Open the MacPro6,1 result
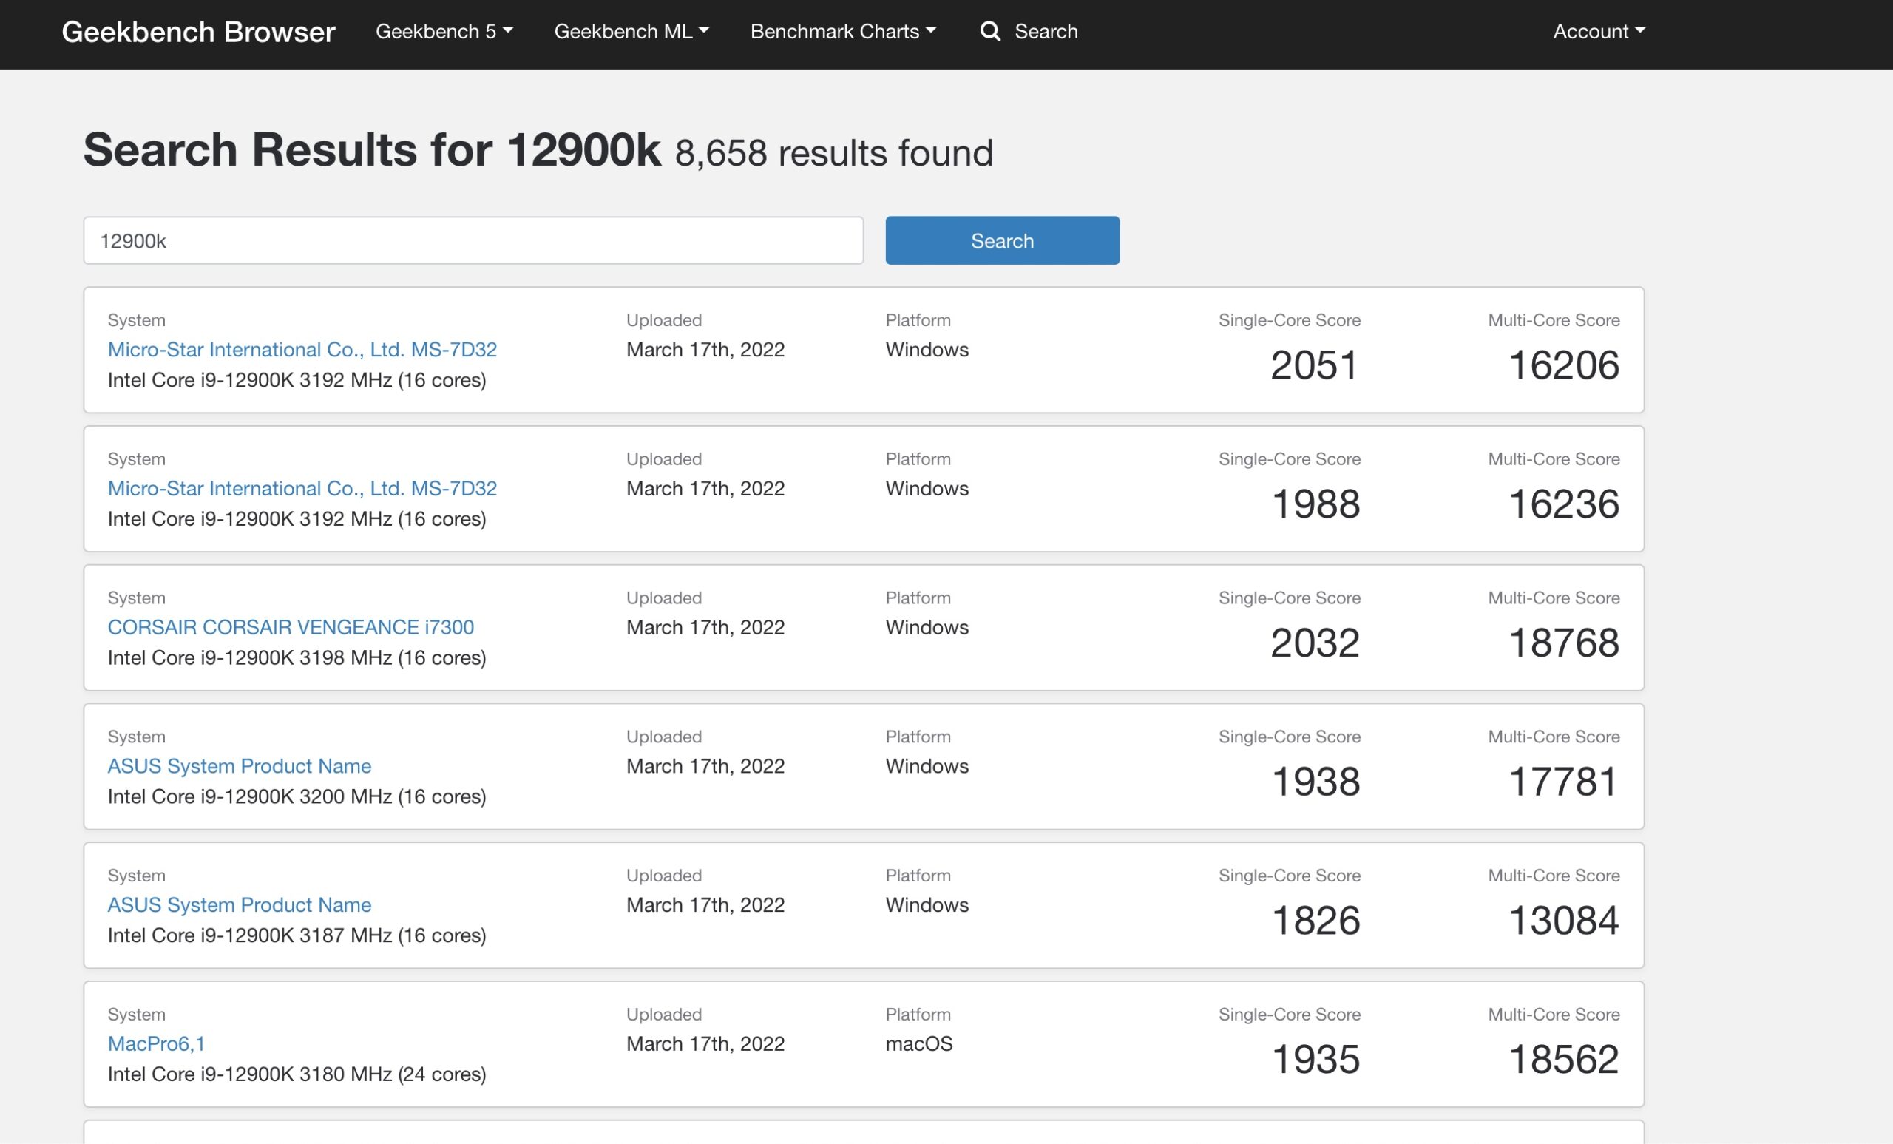 (156, 1043)
